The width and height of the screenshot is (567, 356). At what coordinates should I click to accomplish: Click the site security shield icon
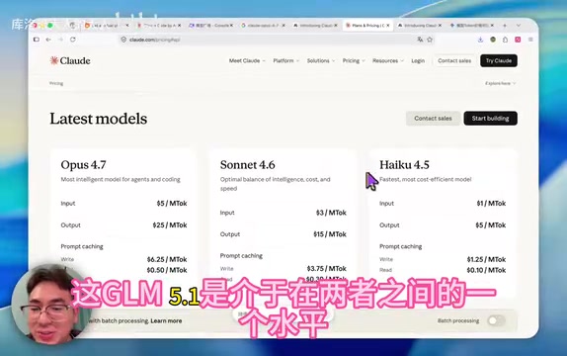click(123, 40)
